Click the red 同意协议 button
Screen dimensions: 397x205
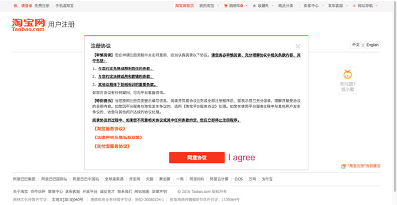pos(197,158)
